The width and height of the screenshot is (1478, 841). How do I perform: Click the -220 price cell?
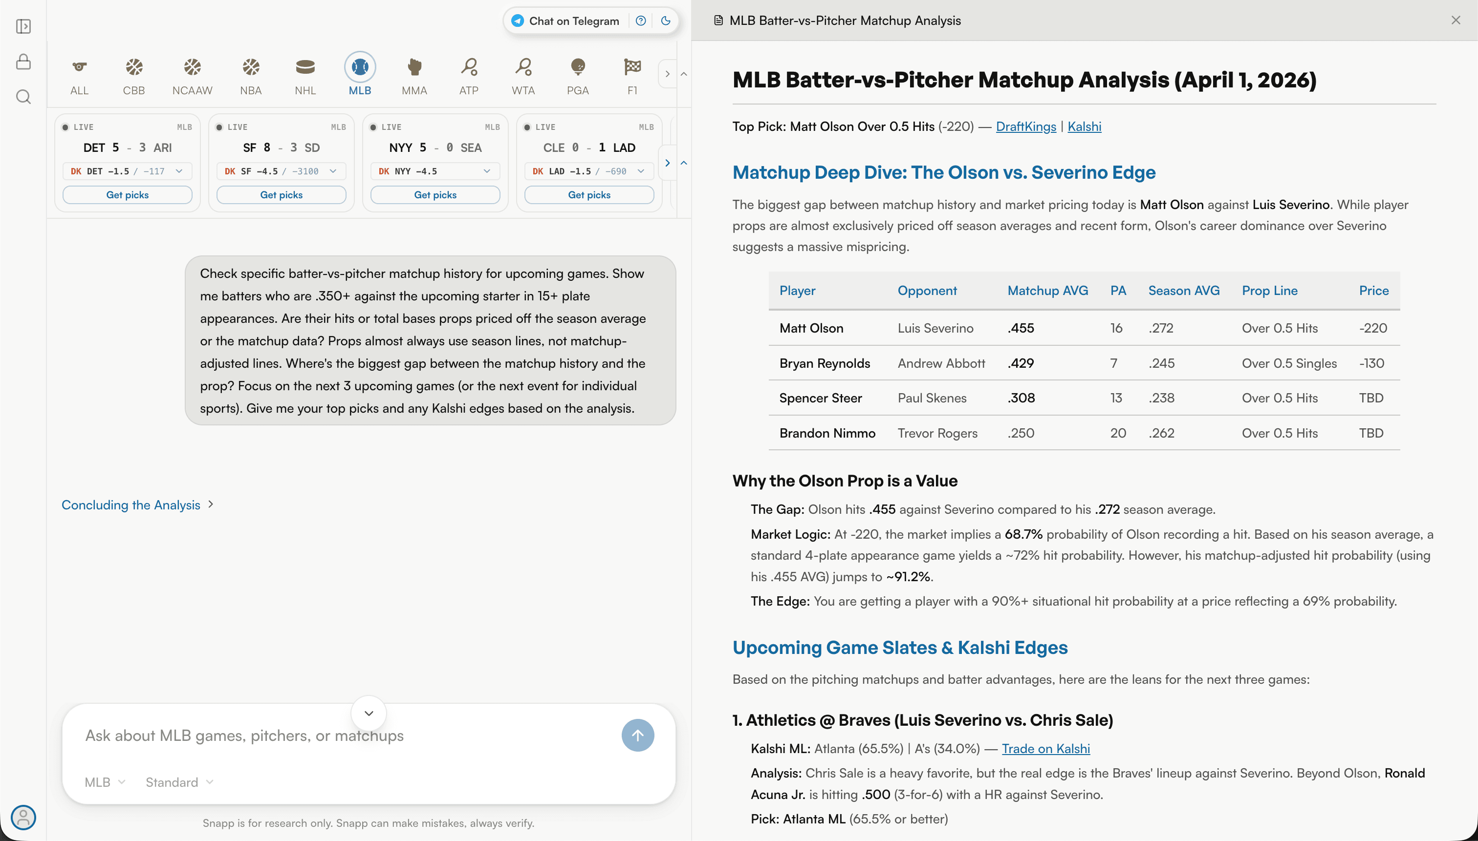click(1373, 328)
